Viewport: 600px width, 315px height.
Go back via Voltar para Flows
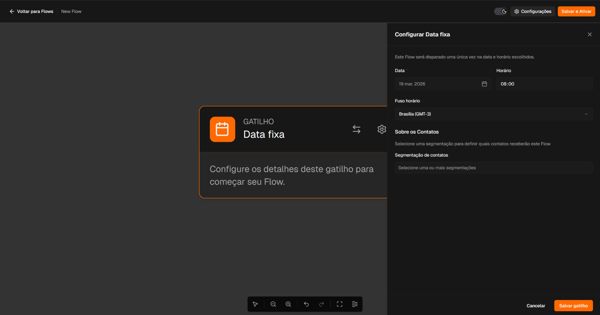[x=31, y=11]
